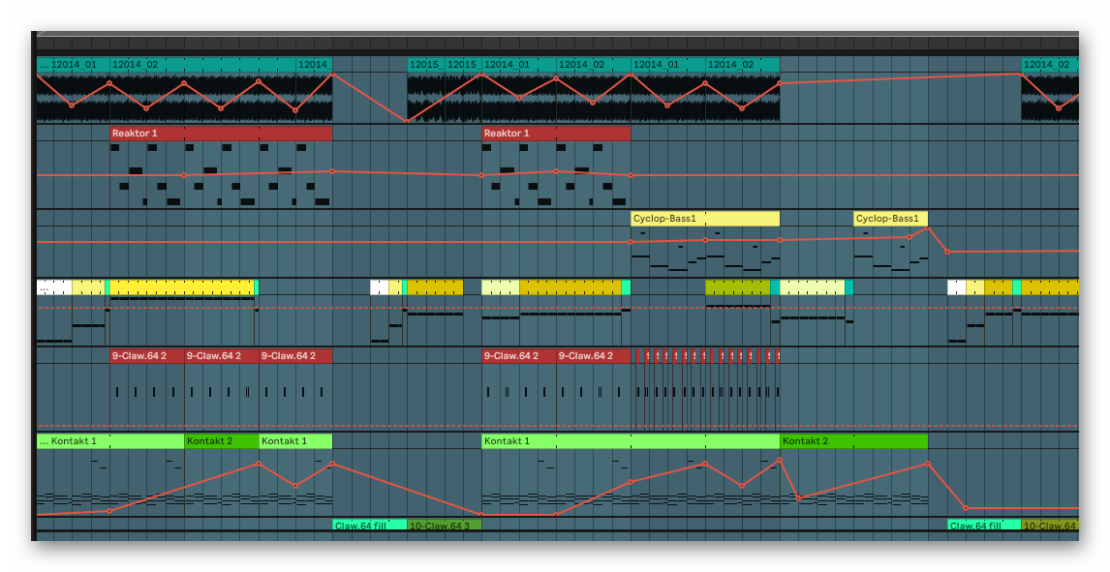Click the lowest automation breakpoint in the top track's gap
Screen dimensions: 1110x572
[407, 121]
